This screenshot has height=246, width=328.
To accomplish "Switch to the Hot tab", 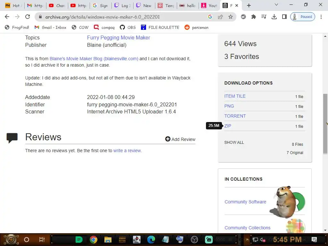I will pyautogui.click(x=13, y=6).
